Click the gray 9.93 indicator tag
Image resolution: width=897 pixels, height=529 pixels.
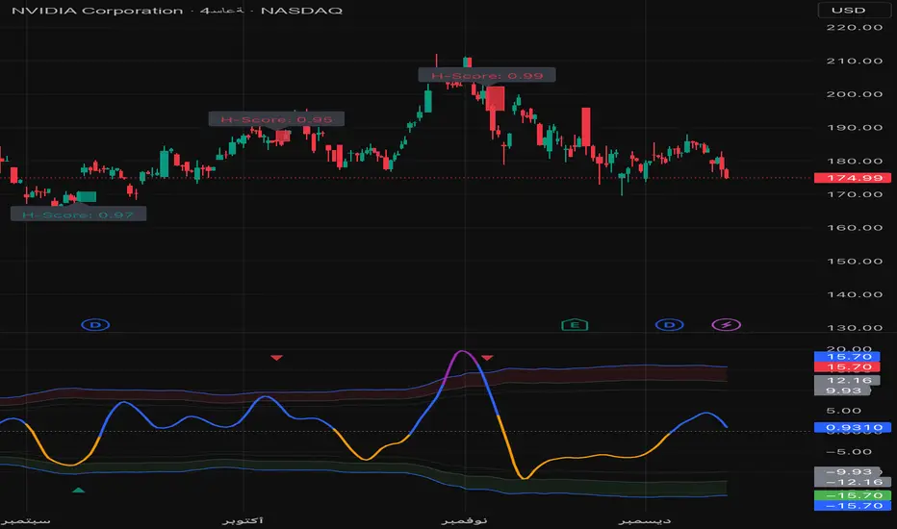coord(843,390)
